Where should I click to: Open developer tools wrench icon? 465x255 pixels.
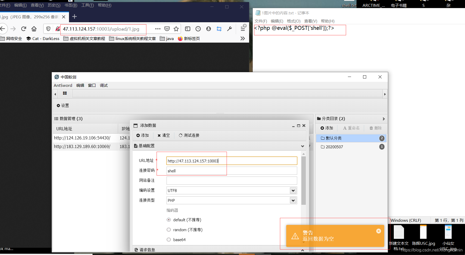229,29
